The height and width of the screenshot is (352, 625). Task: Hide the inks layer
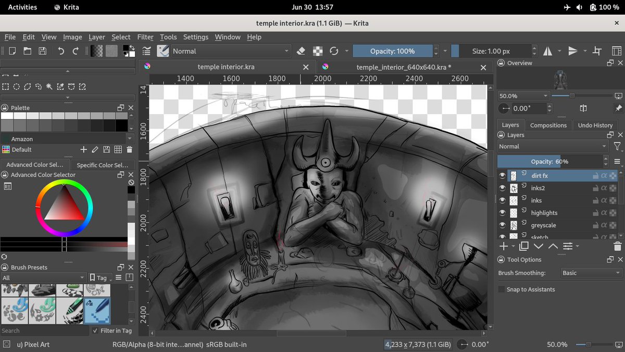tap(503, 201)
